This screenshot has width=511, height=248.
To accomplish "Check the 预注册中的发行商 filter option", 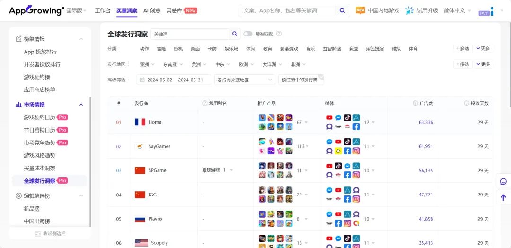I will 301,80.
